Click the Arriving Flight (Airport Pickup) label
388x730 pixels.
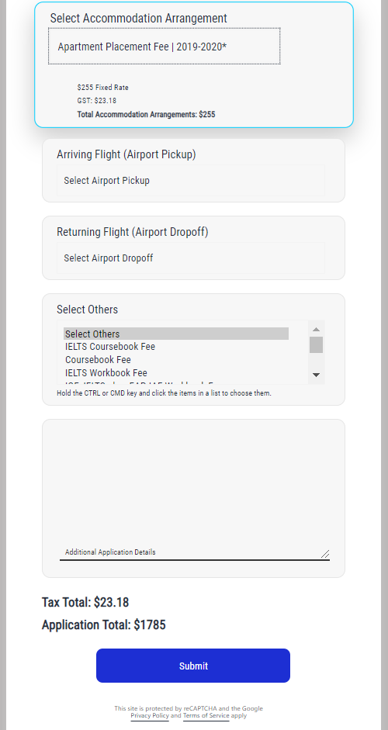coord(126,154)
